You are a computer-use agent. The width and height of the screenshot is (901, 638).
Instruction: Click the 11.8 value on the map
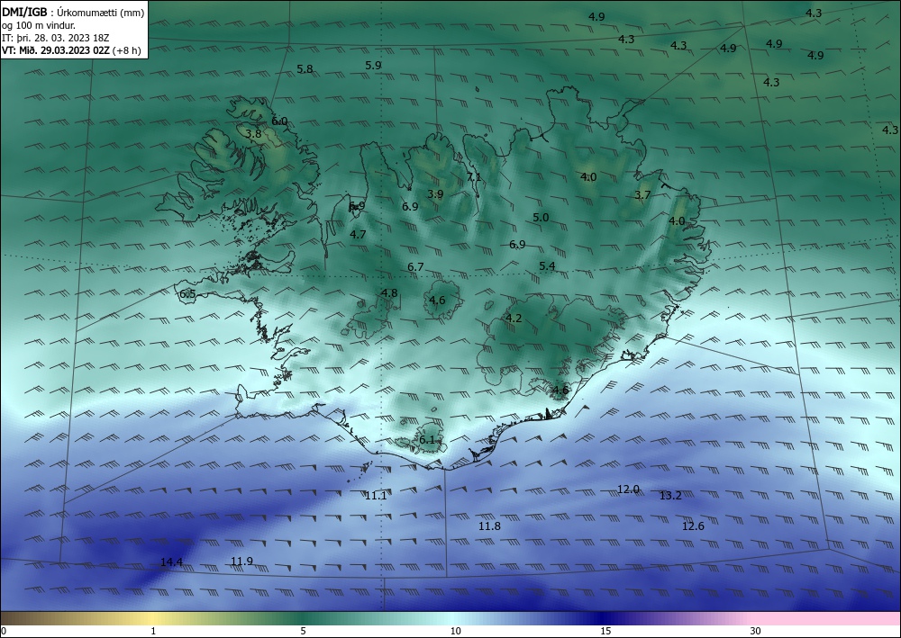tap(489, 526)
